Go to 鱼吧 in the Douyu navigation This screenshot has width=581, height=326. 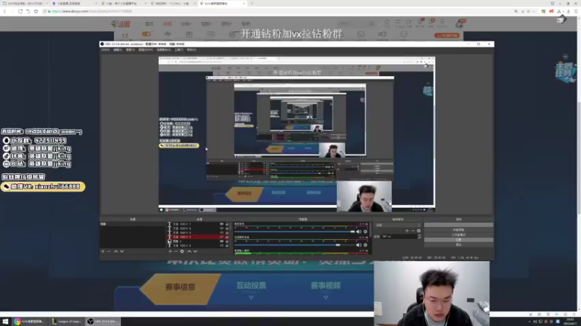pos(245,24)
